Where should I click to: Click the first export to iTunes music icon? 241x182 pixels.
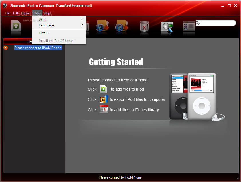[x=102, y=26]
